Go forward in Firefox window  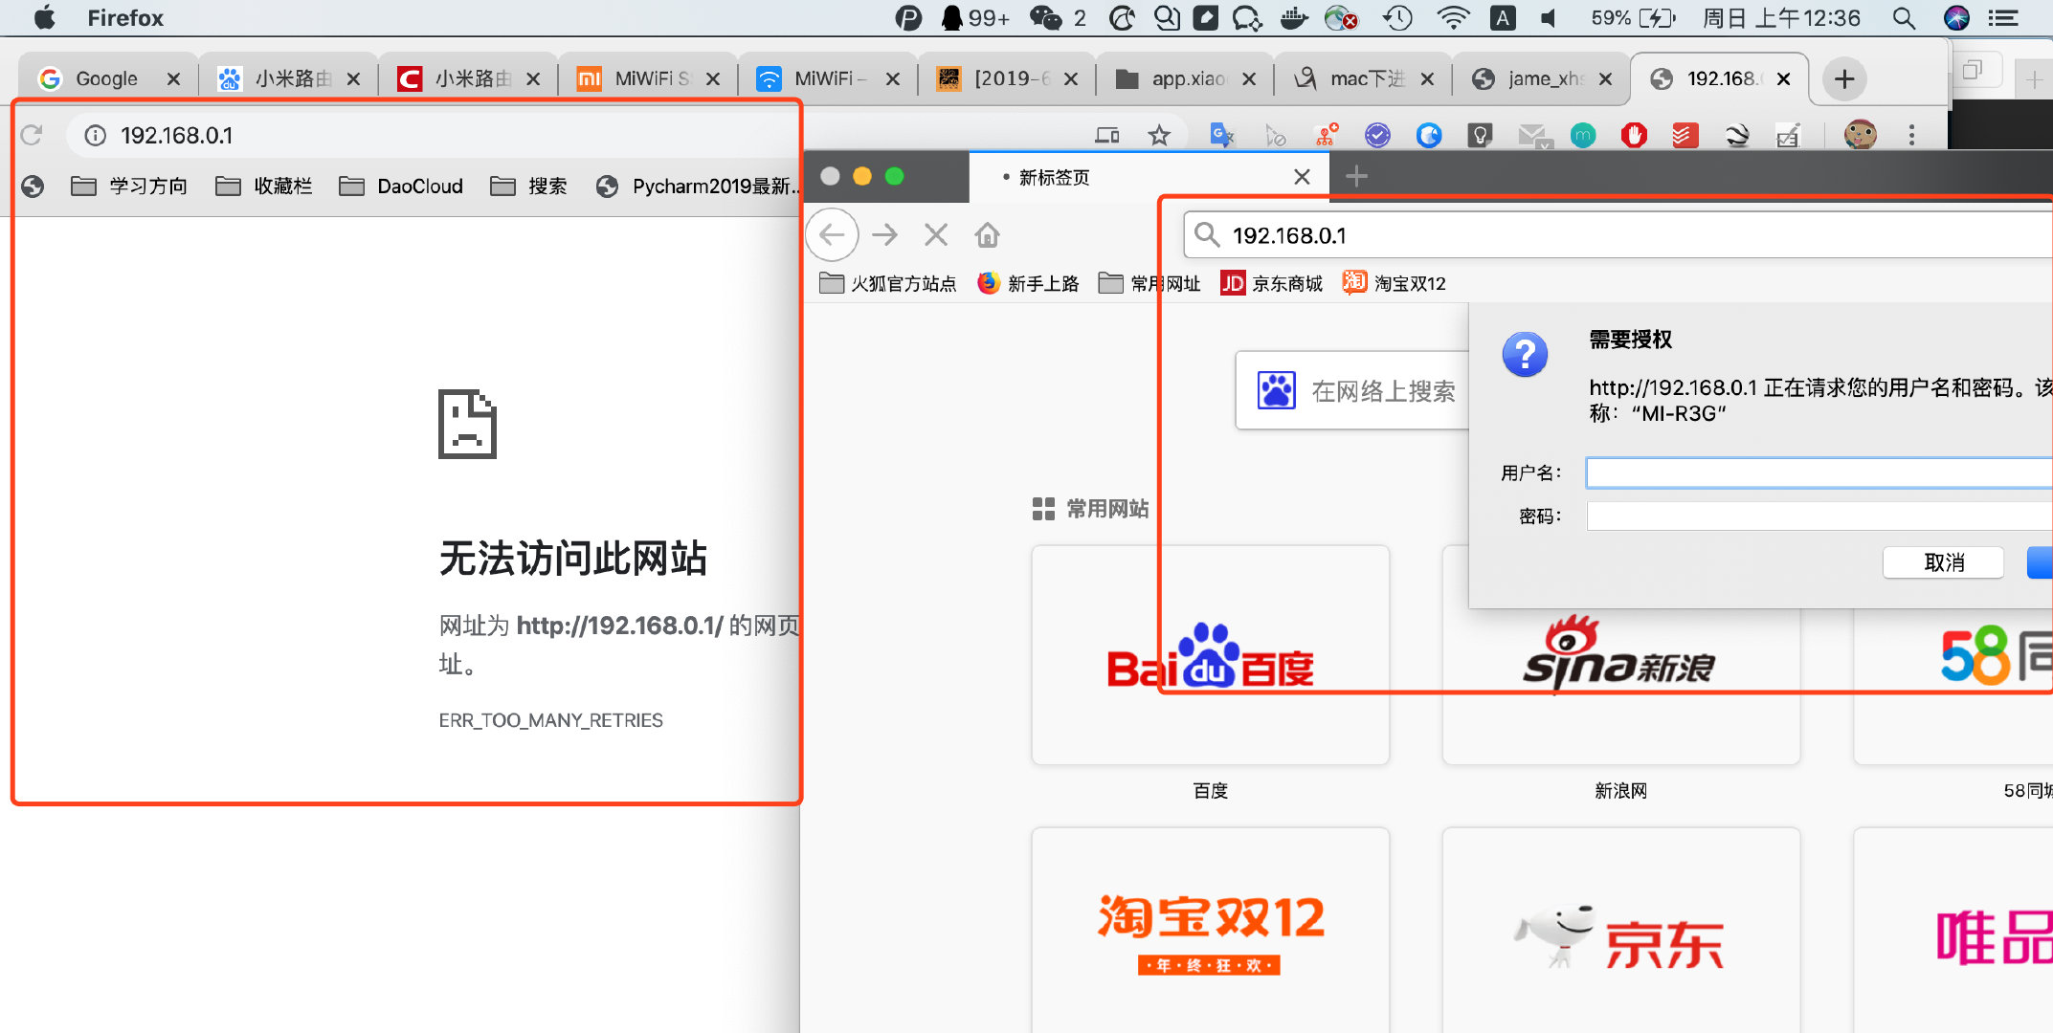[x=885, y=234]
